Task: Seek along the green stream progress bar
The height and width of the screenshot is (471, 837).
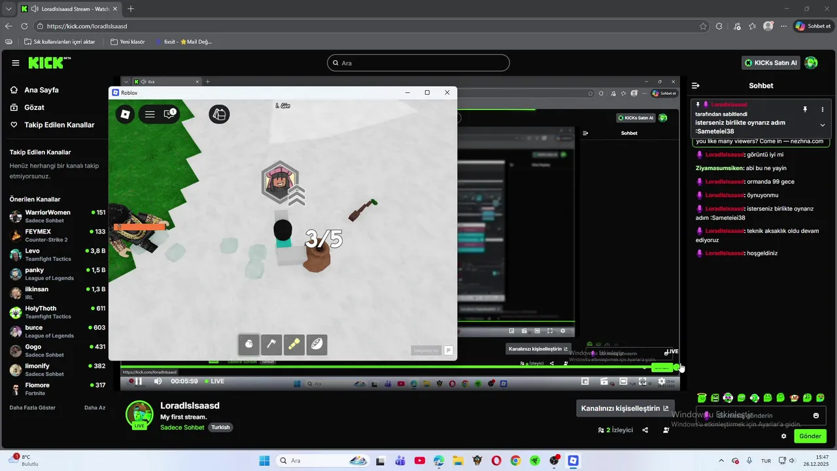Action: tap(400, 368)
